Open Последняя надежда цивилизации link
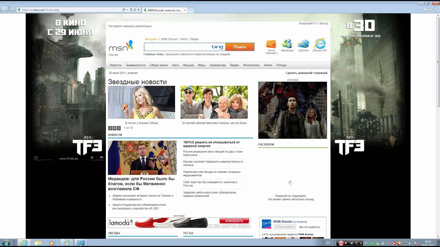Image resolution: width=440 pixels, height=247 pixels. coord(130,26)
